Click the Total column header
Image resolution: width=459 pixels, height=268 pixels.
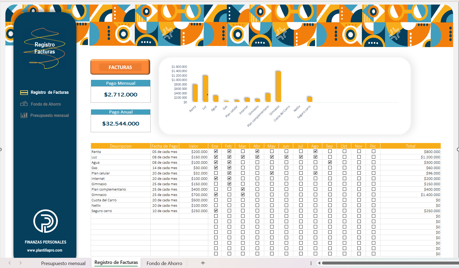(410, 146)
